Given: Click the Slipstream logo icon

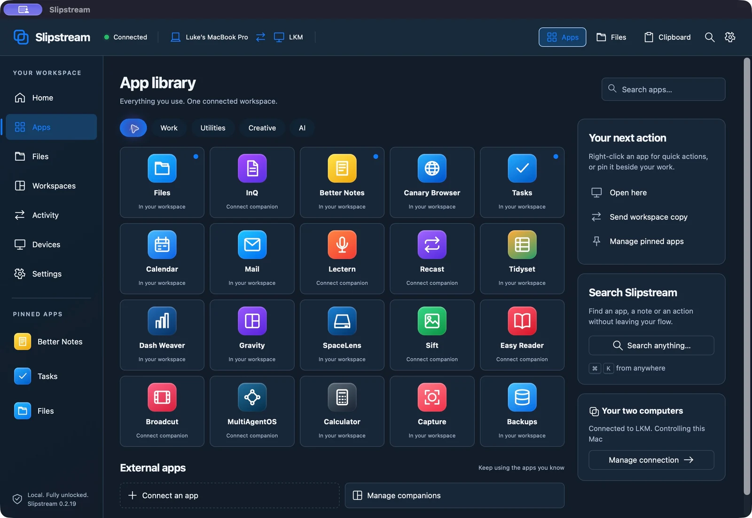Looking at the screenshot, I should point(21,37).
